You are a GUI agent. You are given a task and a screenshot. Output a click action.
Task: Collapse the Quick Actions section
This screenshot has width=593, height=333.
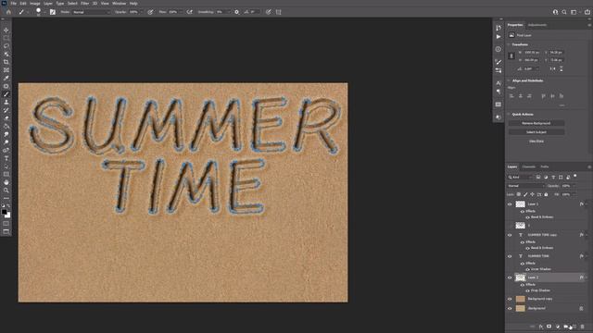509,114
